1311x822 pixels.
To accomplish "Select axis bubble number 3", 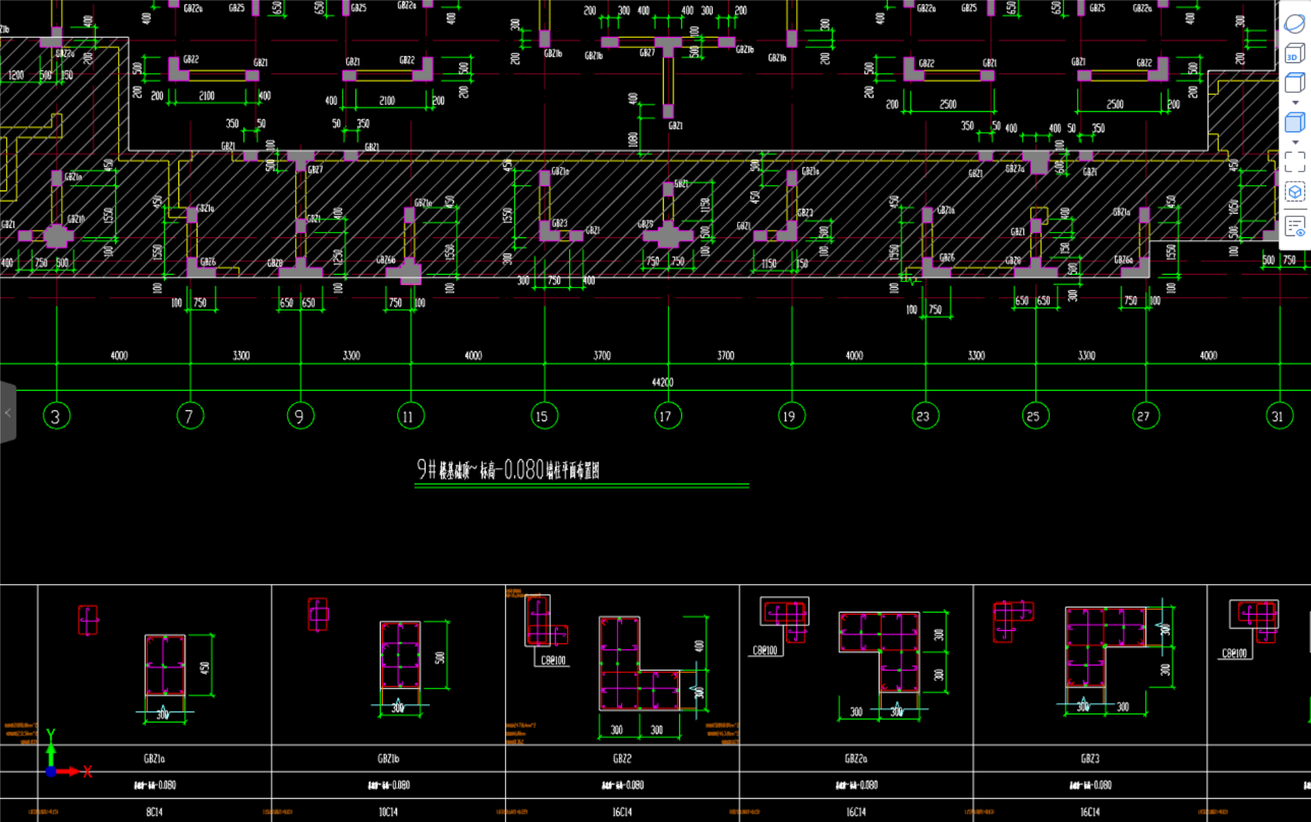I will pos(56,416).
